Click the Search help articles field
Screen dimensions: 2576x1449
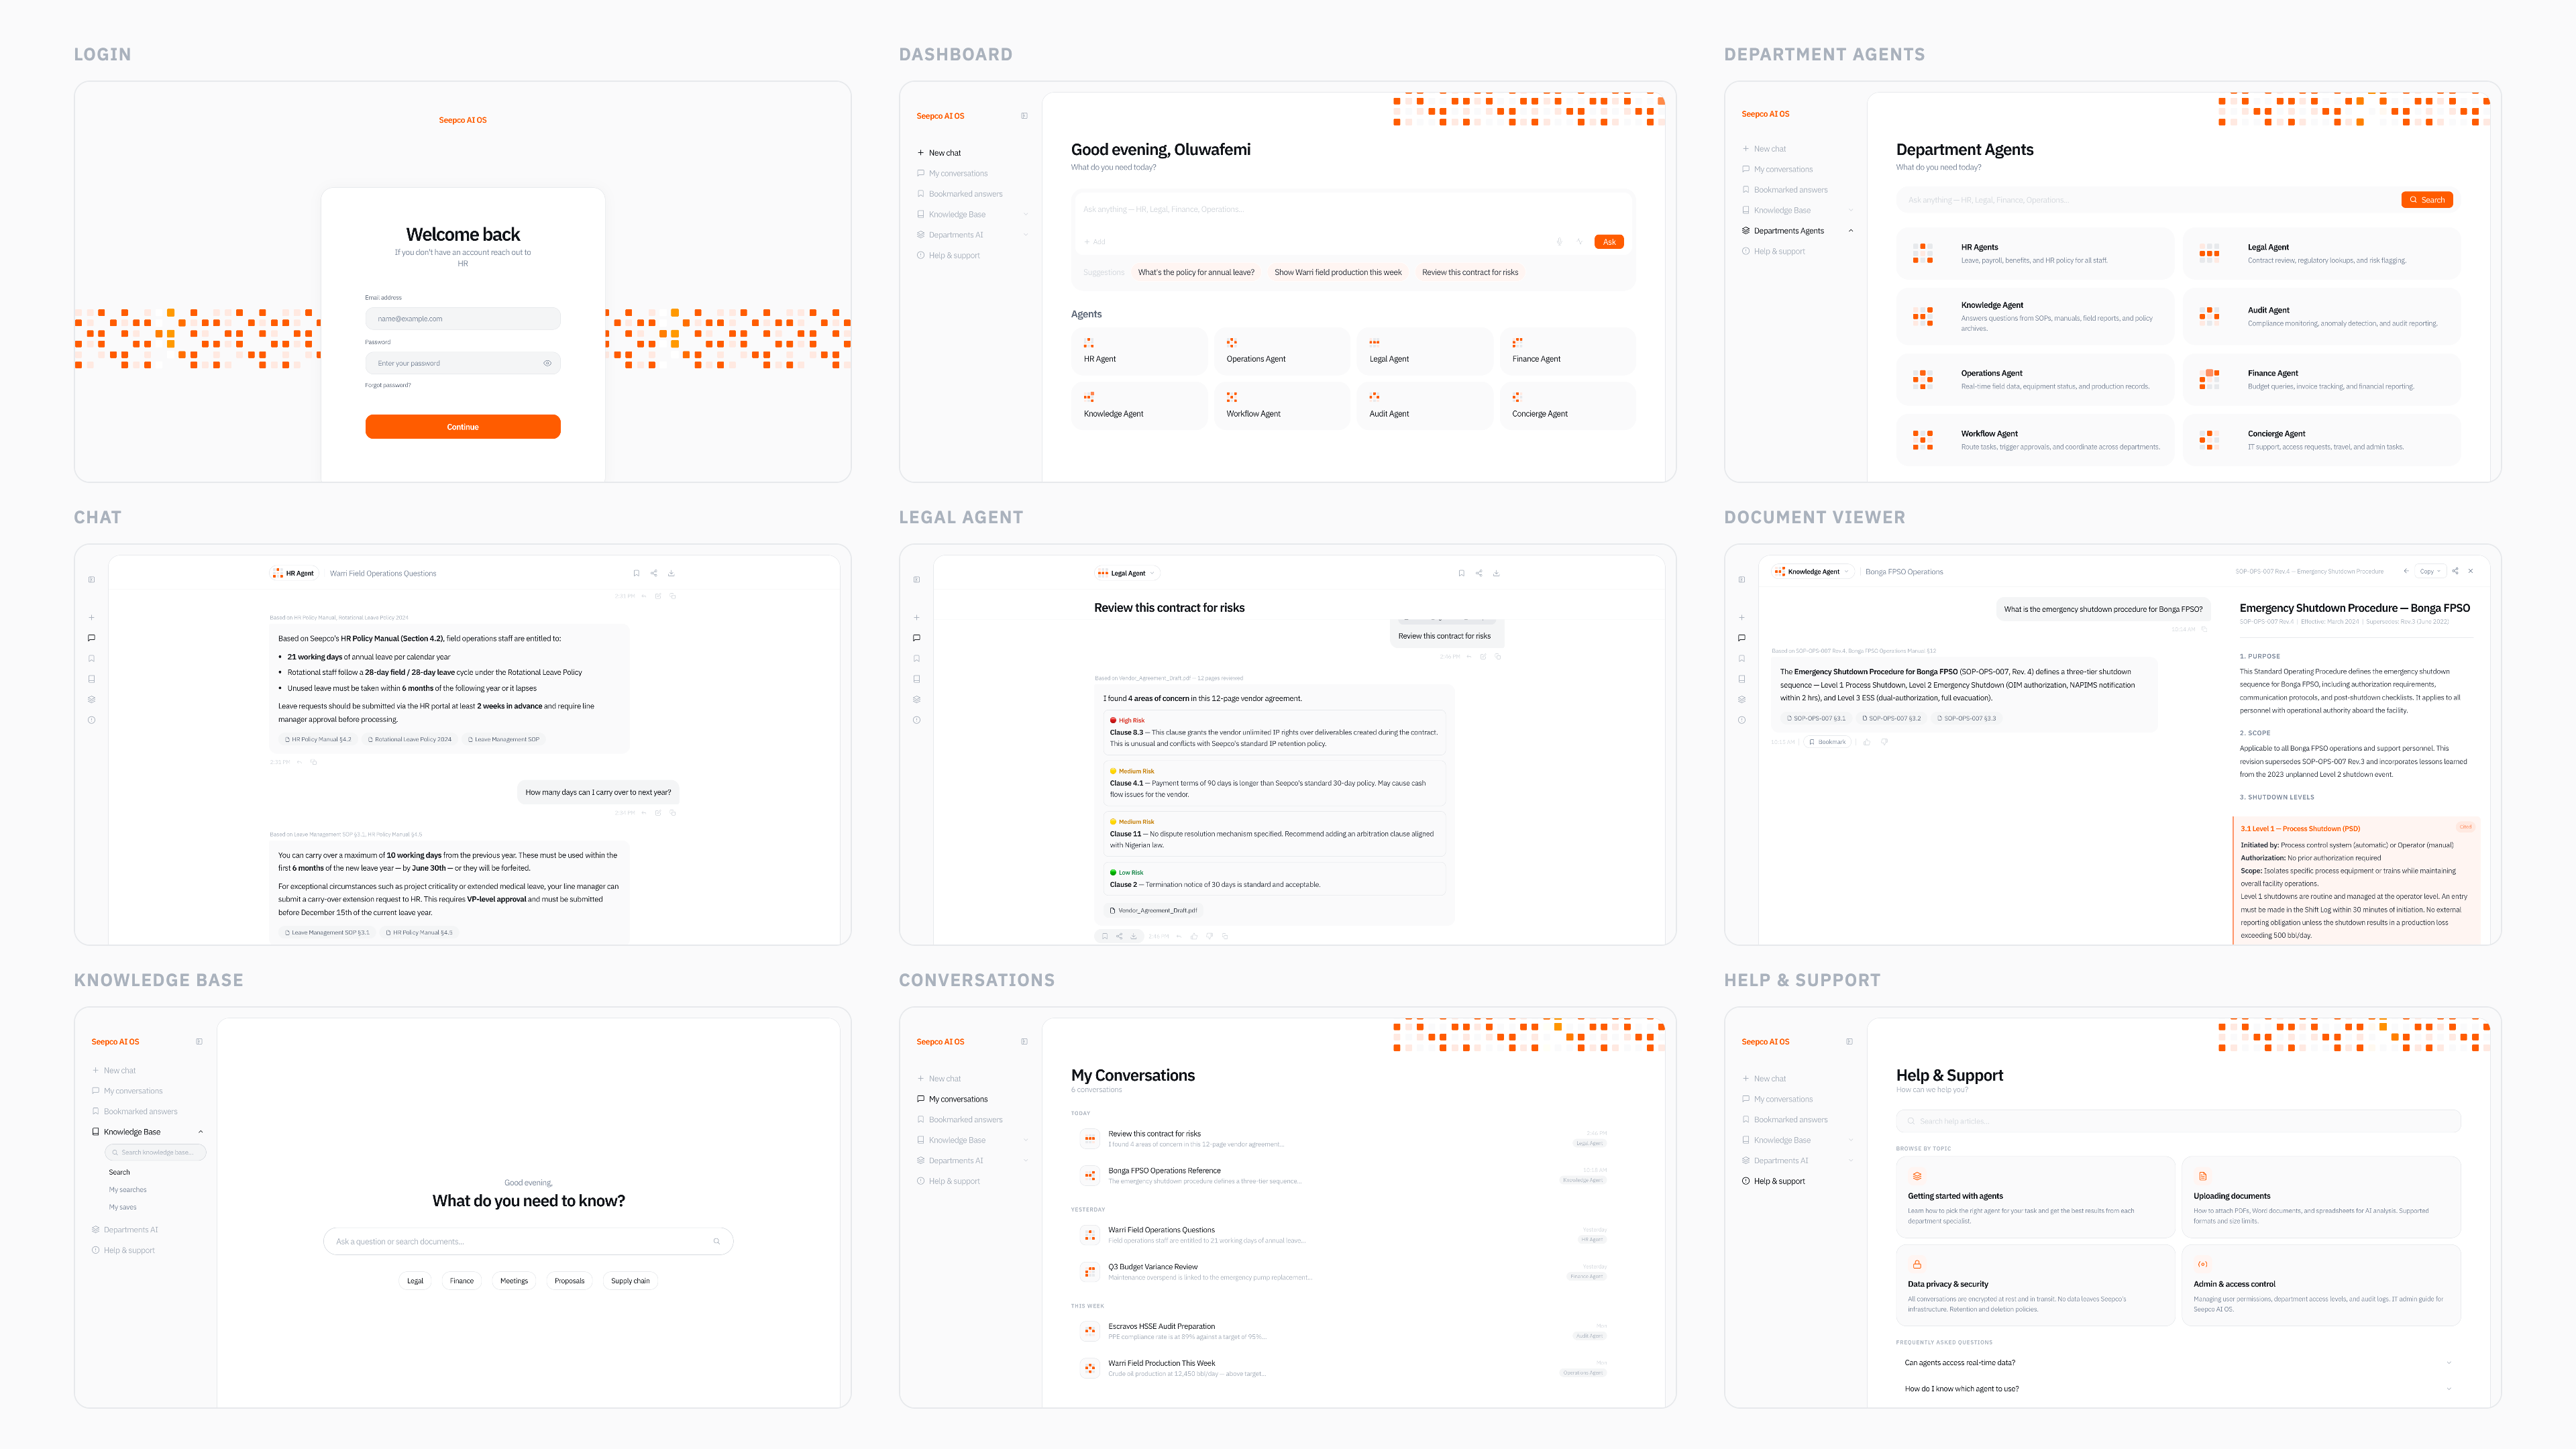coord(2178,1121)
